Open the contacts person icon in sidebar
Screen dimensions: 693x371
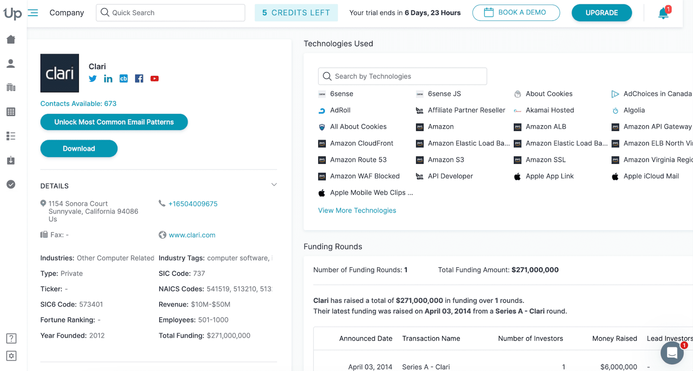pyautogui.click(x=11, y=64)
